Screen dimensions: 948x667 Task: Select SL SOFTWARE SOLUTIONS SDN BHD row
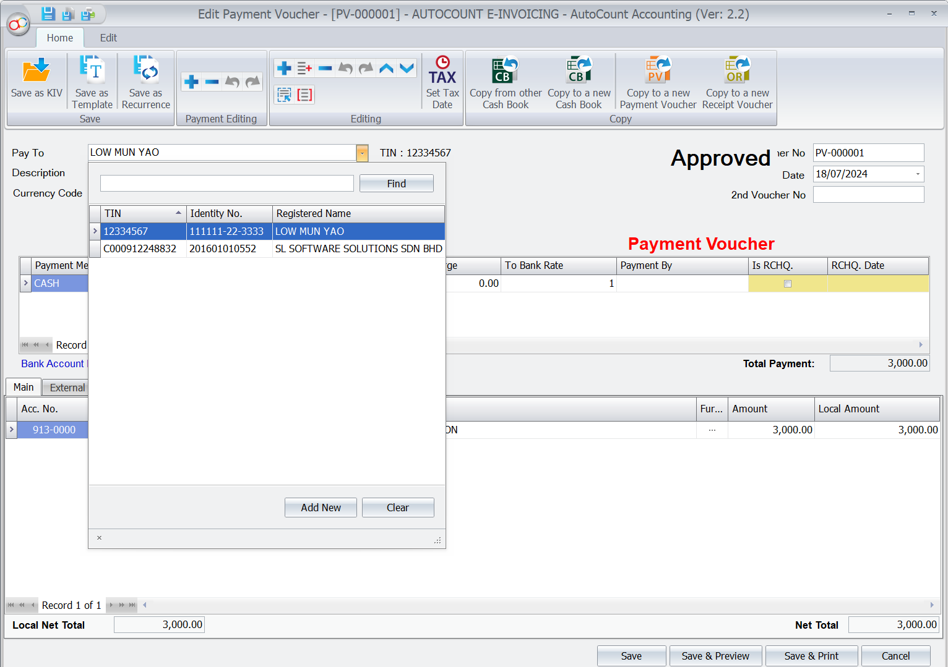pyautogui.click(x=358, y=249)
